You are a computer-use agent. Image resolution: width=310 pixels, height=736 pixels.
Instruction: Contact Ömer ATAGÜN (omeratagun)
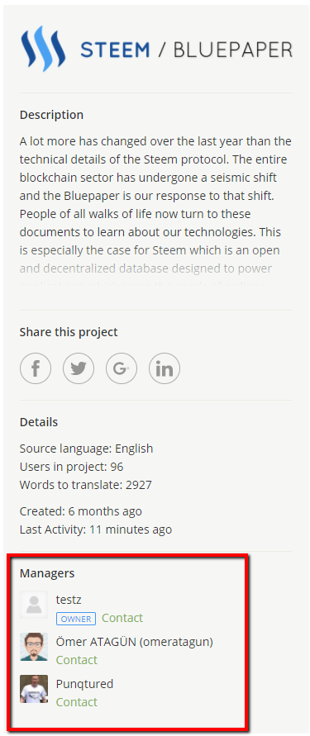[77, 660]
